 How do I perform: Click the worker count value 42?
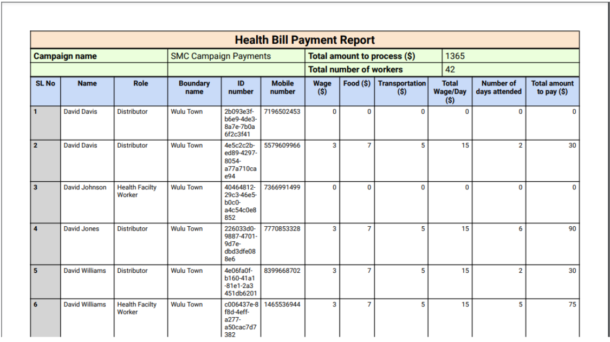click(x=450, y=69)
